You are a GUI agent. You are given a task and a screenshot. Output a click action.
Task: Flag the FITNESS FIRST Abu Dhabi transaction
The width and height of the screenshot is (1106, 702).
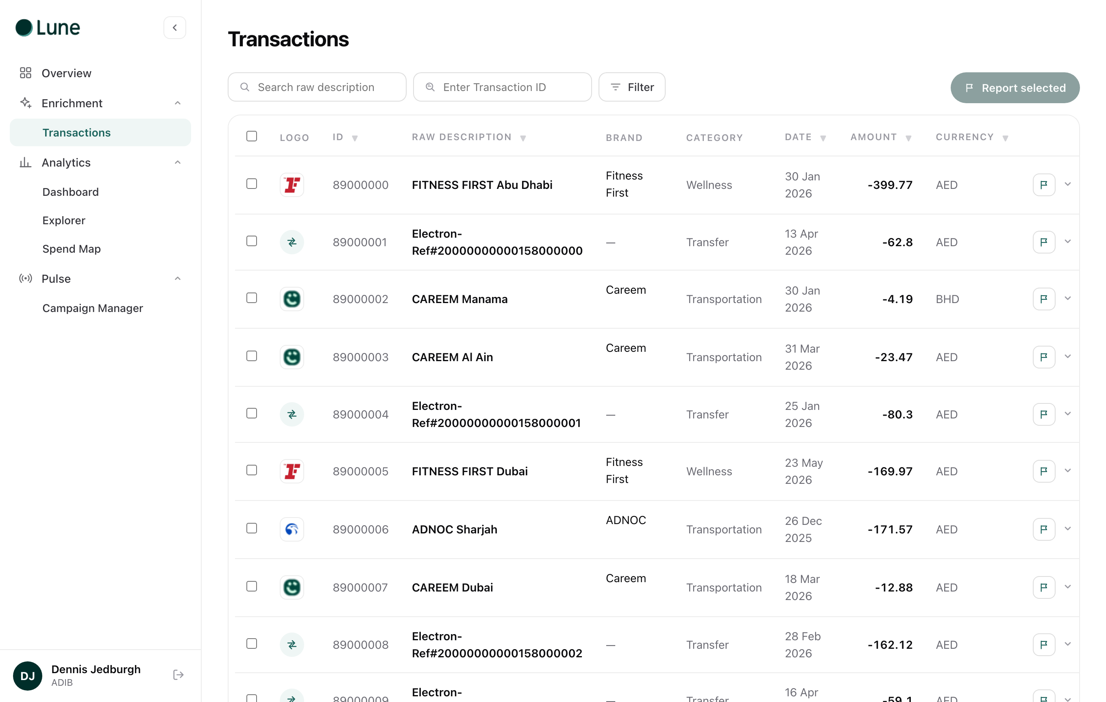tap(1043, 184)
